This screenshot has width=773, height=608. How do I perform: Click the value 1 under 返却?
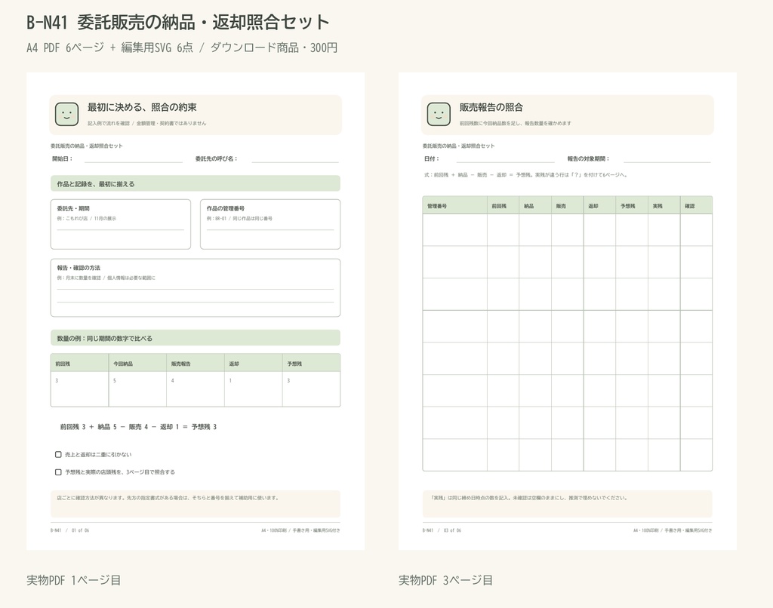point(230,380)
